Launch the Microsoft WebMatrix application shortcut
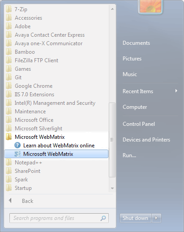 tap(56, 154)
